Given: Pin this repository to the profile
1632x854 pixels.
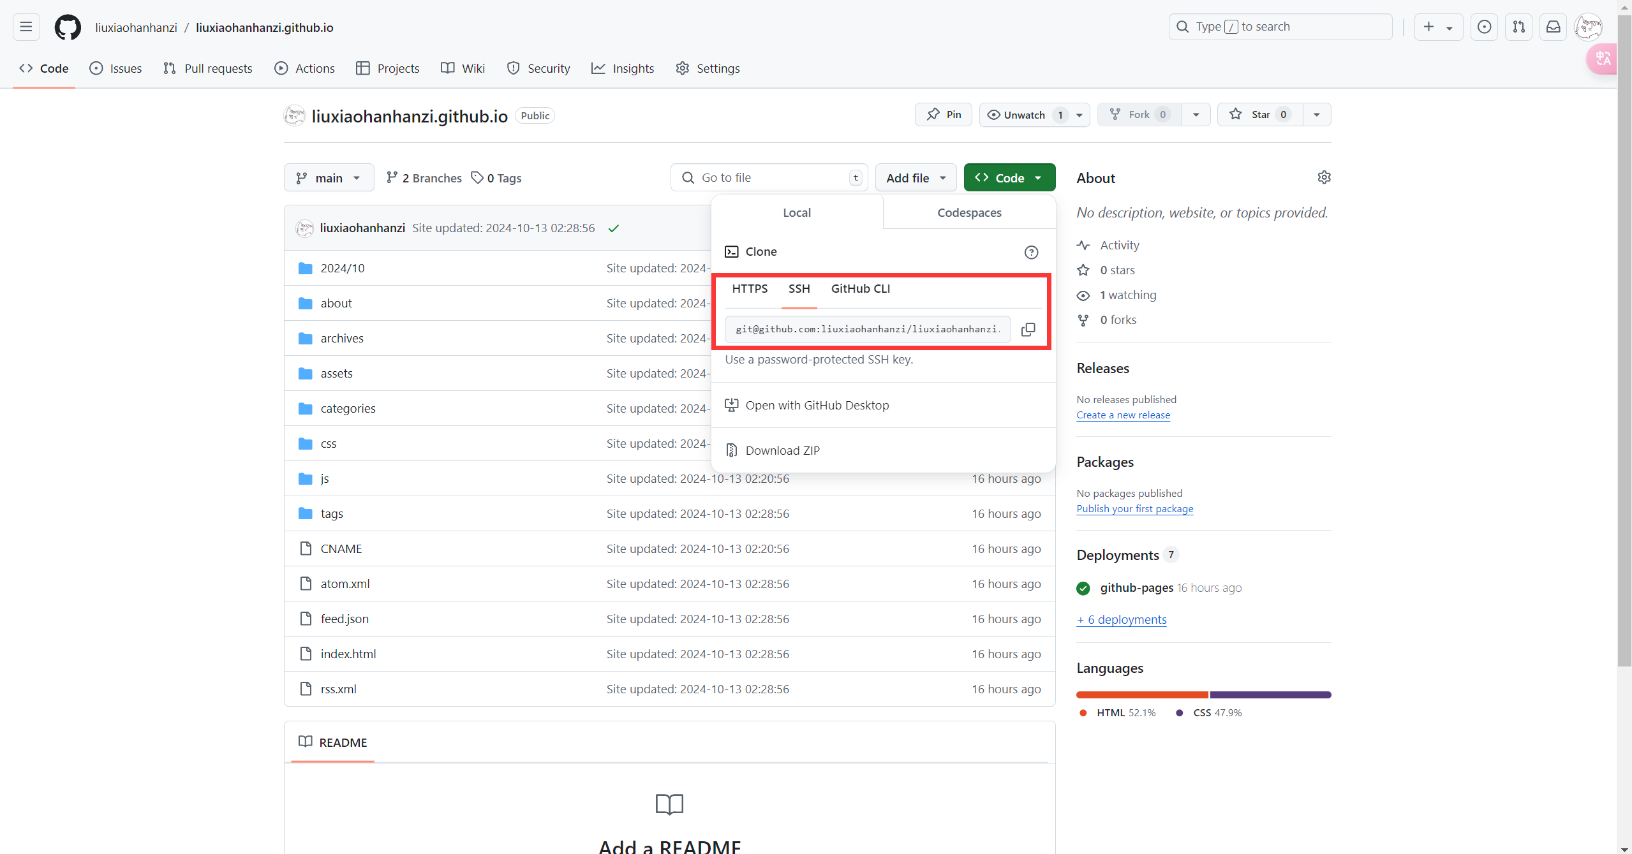Looking at the screenshot, I should [944, 115].
